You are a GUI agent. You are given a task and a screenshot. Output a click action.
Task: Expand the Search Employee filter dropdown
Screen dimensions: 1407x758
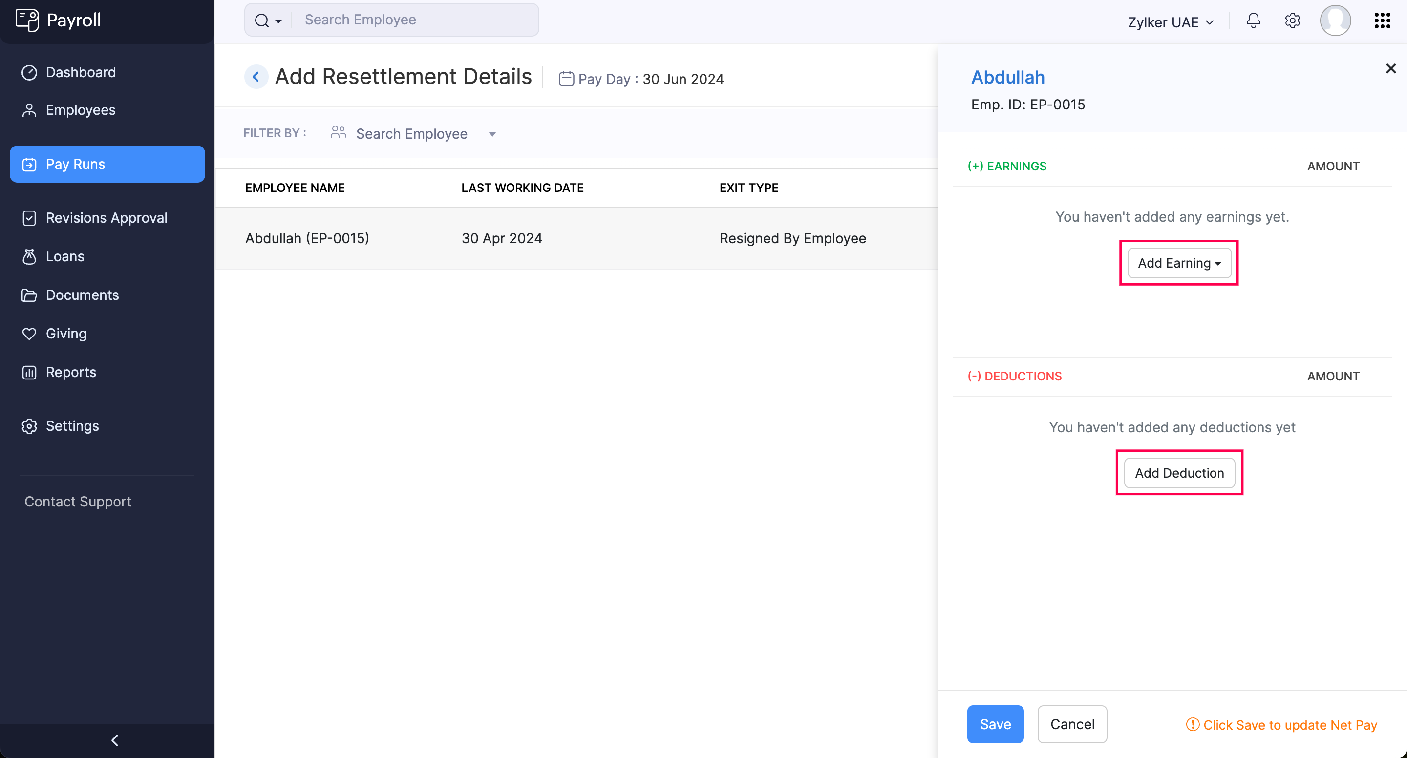coord(492,133)
